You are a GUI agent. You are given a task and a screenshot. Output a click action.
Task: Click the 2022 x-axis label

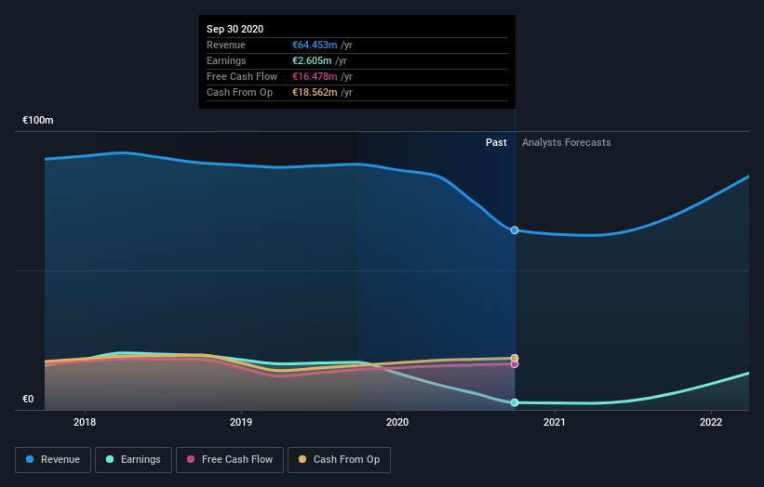711,422
